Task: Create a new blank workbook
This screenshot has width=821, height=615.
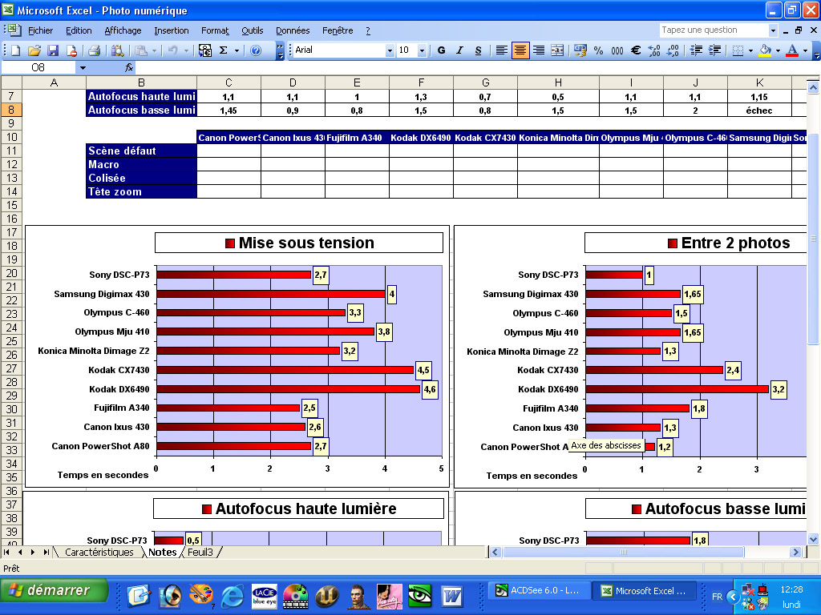Action: coord(16,50)
